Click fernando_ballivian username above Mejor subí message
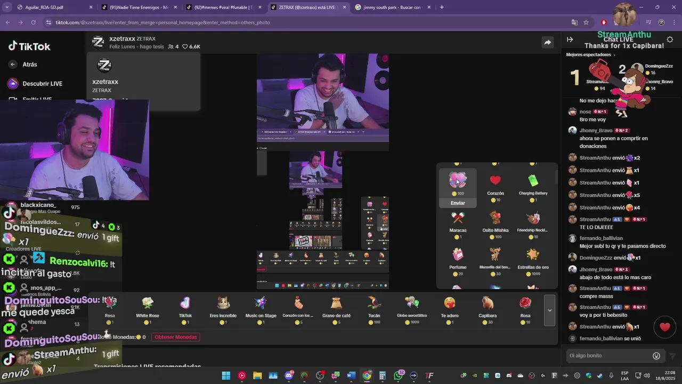The image size is (682, 384). coord(601,238)
